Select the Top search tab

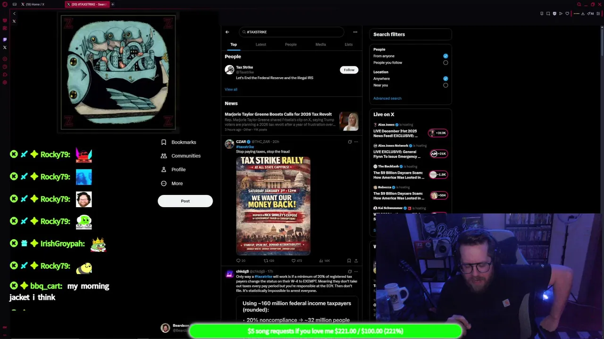pyautogui.click(x=234, y=44)
